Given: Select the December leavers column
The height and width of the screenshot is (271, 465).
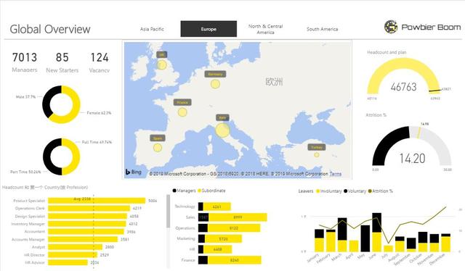Looking at the screenshot, I should point(445,243).
